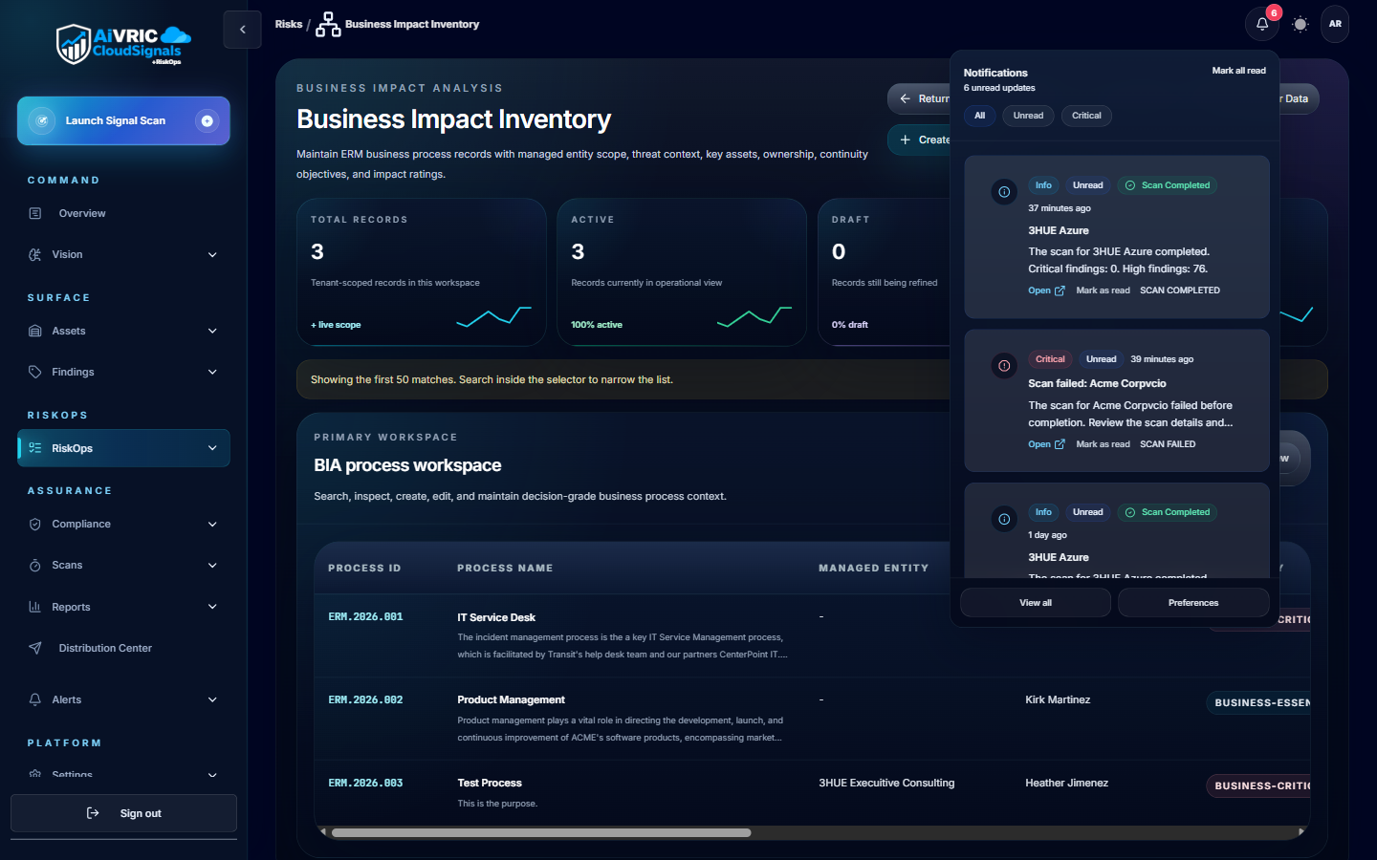1377x860 pixels.
Task: Expand the Compliance menu chevron
Action: pyautogui.click(x=212, y=524)
